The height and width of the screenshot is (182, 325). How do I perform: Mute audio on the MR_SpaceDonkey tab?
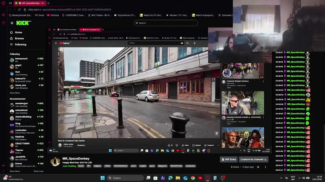[20, 3]
